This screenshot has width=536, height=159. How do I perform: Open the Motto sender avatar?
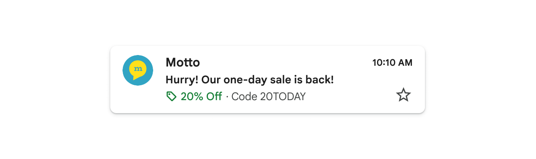pyautogui.click(x=138, y=70)
